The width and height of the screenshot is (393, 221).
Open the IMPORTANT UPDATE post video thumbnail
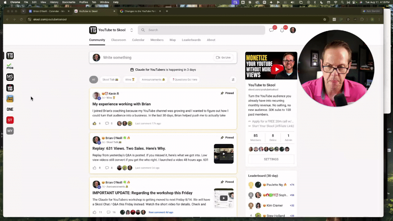tap(224, 198)
